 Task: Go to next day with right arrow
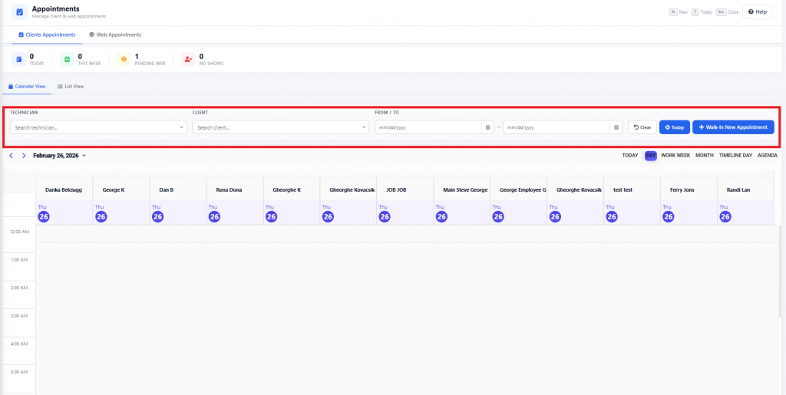[x=24, y=156]
